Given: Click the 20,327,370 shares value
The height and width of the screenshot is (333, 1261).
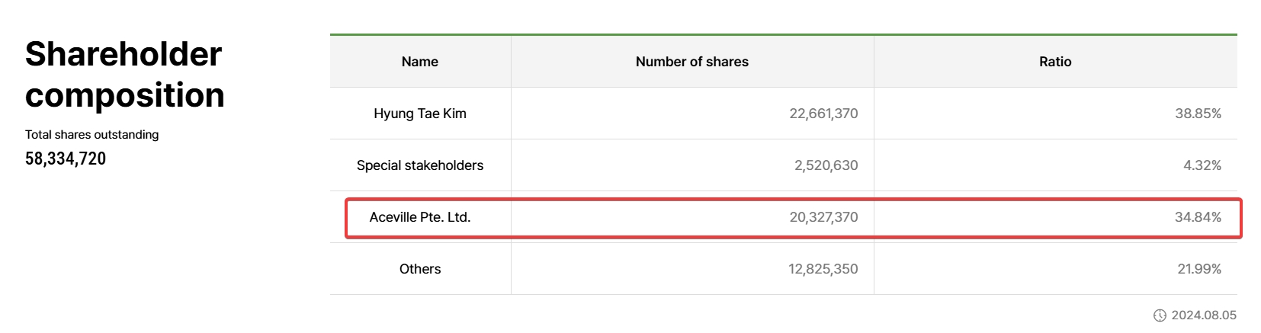Looking at the screenshot, I should coord(823,217).
